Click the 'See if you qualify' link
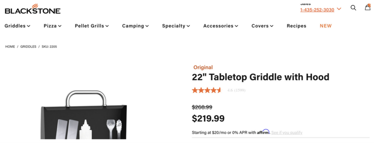The width and height of the screenshot is (374, 143). pos(287,133)
